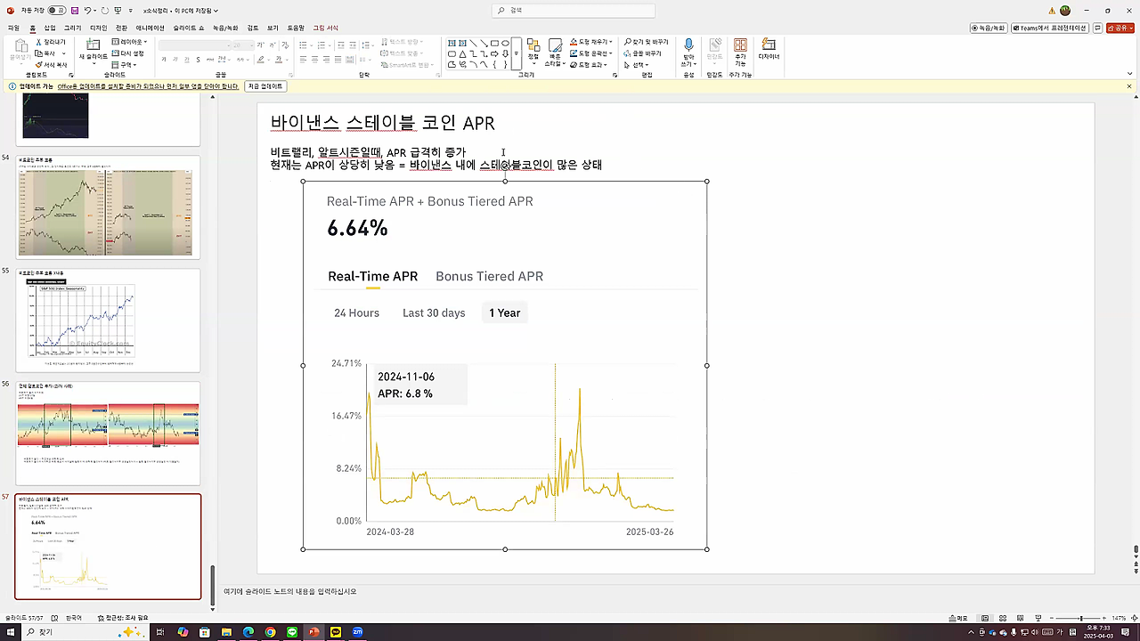The width and height of the screenshot is (1140, 641).
Task: Click the warning triangle icon in title bar
Action: pyautogui.click(x=1053, y=11)
